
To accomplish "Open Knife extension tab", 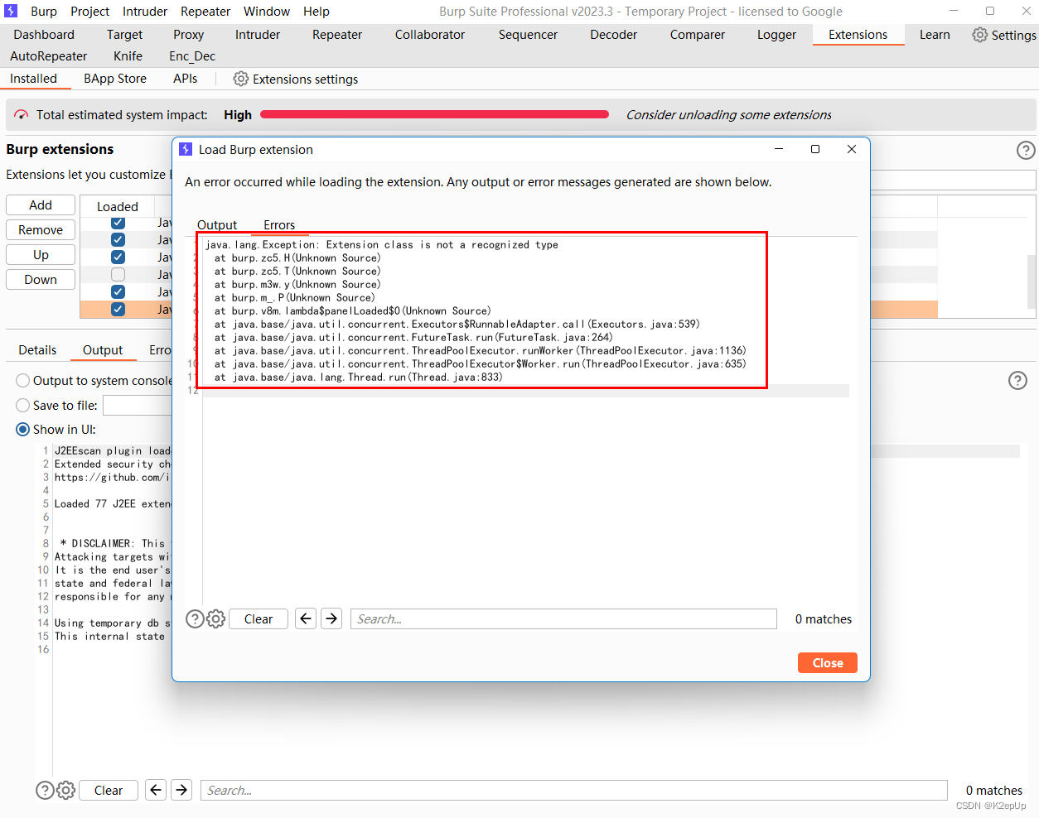I will click(128, 56).
